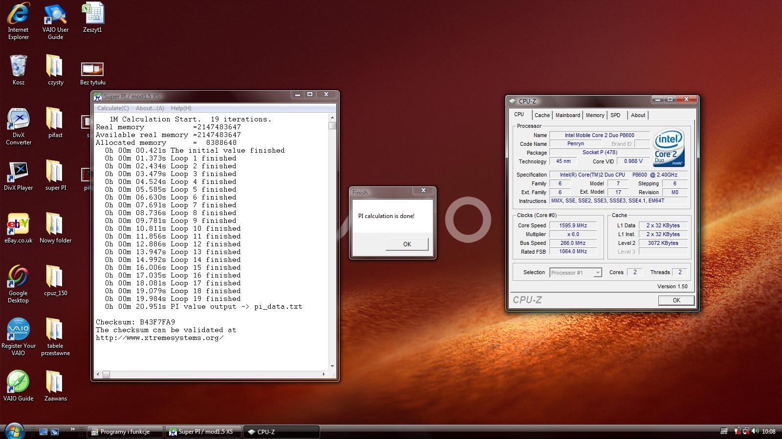782x439 pixels.
Task: Click Show Desktop in Quick Launch
Action: point(43,432)
